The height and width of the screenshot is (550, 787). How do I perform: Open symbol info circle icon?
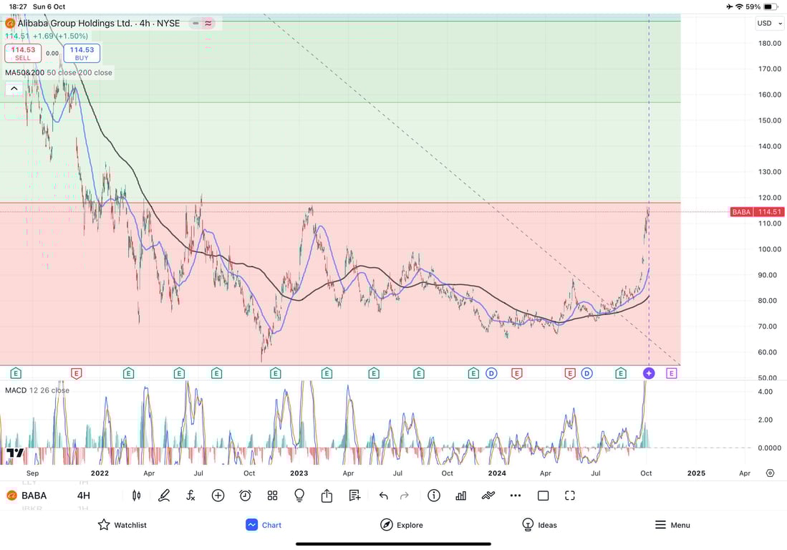pos(434,496)
